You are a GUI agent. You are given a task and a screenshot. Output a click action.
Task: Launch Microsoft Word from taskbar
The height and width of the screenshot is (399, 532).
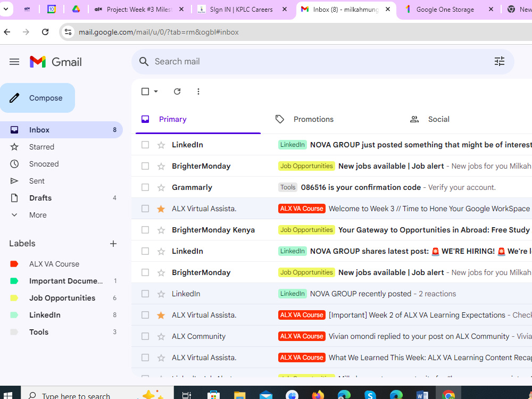(422, 395)
